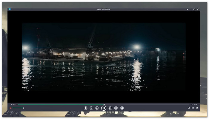Viewport: 209px width, 119px height.
Task: Seek to the unplayed portion of timeline
Action: [x=147, y=104]
